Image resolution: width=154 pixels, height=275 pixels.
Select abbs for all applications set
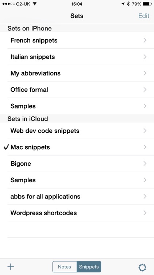[x=81, y=197]
